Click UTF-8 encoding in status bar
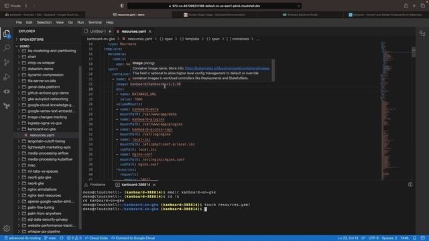Image resolution: width=429 pixels, height=241 pixels. (x=373, y=238)
